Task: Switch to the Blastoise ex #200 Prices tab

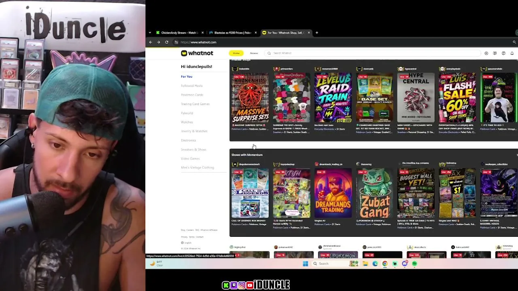Action: pyautogui.click(x=233, y=33)
